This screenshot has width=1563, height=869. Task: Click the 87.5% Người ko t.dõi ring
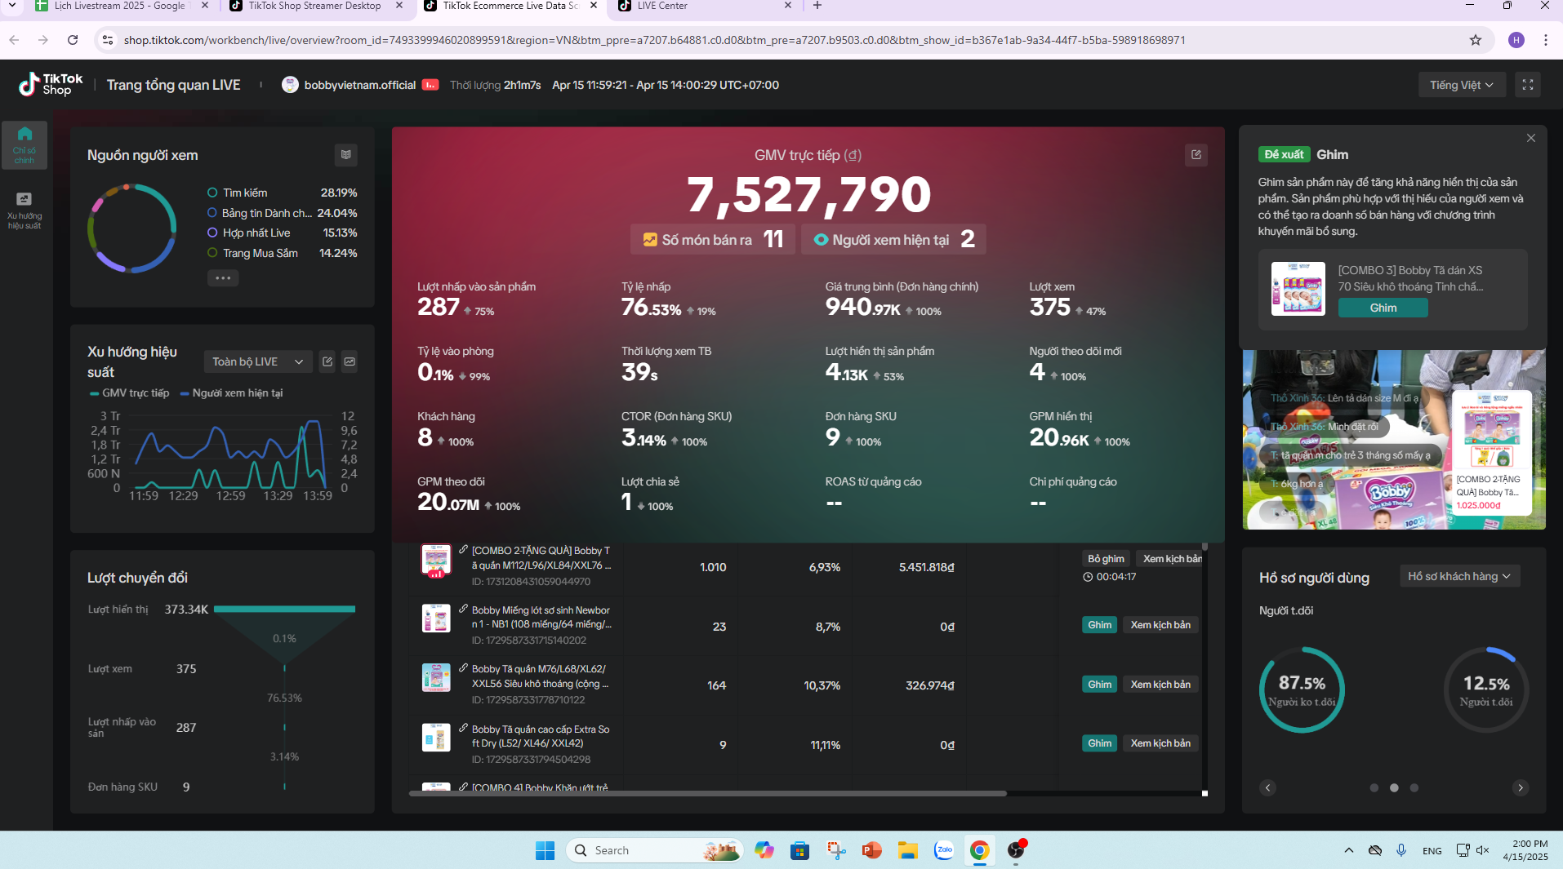click(x=1302, y=689)
